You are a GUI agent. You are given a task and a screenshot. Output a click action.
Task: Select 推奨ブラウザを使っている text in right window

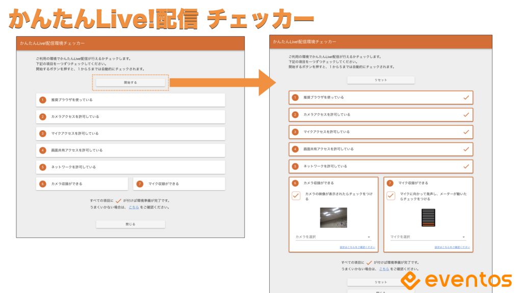tap(324, 97)
